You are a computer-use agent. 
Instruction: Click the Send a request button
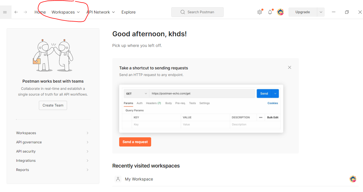click(x=135, y=142)
